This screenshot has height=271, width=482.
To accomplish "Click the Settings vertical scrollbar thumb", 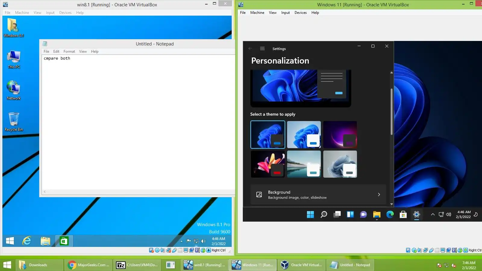I will [x=392, y=112].
